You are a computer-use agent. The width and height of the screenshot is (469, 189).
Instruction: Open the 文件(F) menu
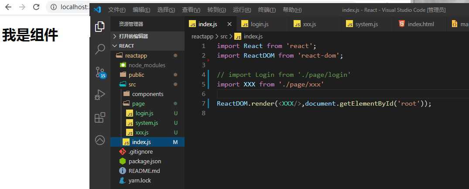tap(117, 10)
